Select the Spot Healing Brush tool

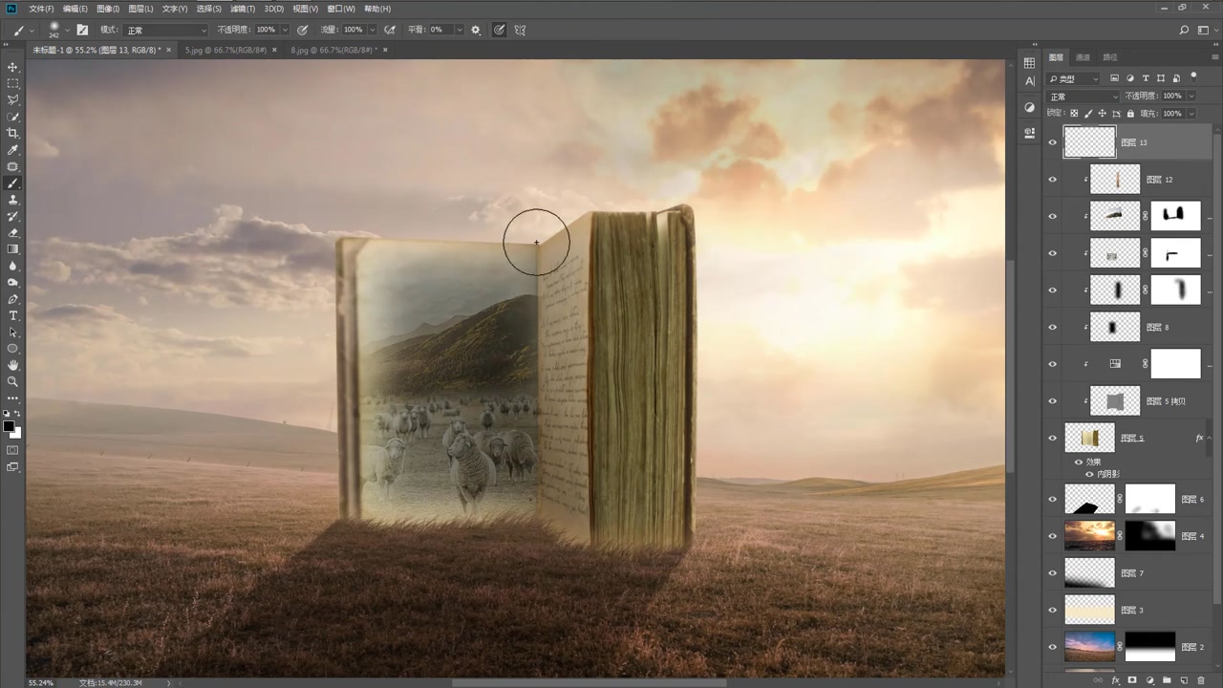tap(12, 166)
